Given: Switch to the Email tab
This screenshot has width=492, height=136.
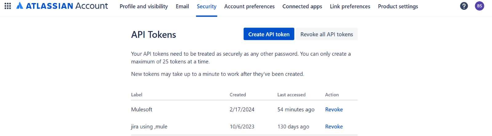Looking at the screenshot, I should 182,6.
